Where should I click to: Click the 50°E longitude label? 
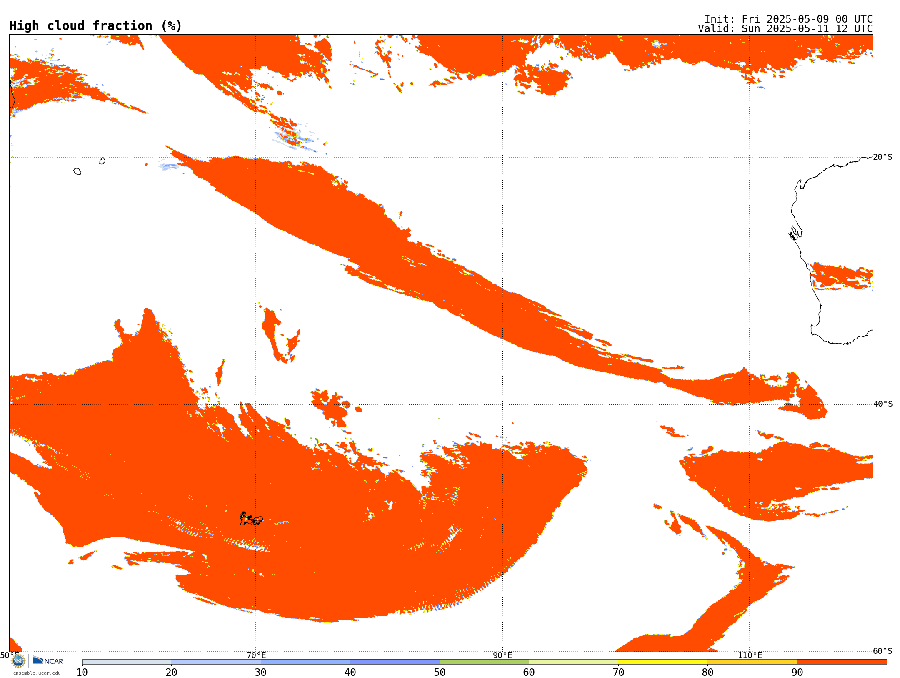[x=10, y=655]
